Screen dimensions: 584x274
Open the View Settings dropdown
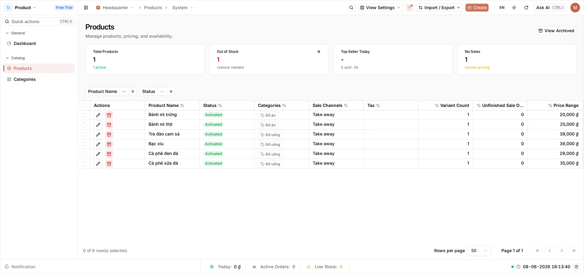point(380,8)
